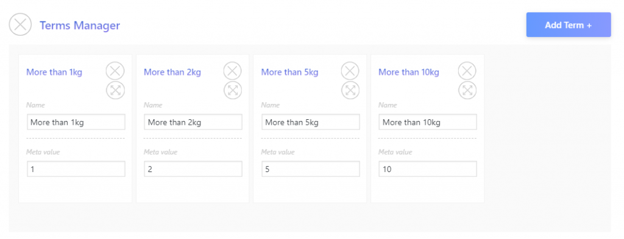Click the More than 10kg card heading
The width and height of the screenshot is (624, 239).
(x=409, y=72)
